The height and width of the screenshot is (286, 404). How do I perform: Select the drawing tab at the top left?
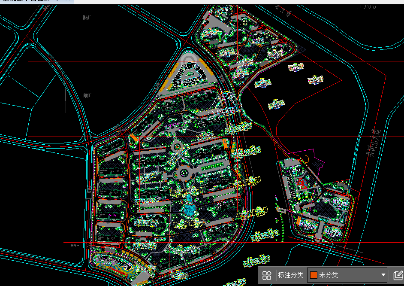(x=36, y=2)
